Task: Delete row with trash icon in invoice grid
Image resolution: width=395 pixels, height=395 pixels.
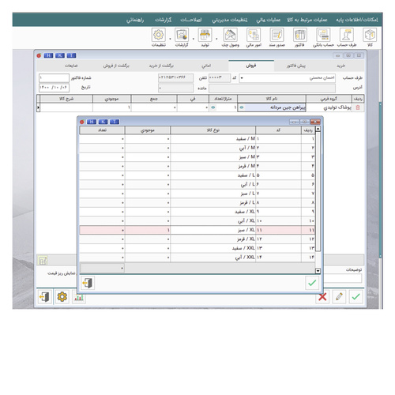Action: (x=358, y=107)
